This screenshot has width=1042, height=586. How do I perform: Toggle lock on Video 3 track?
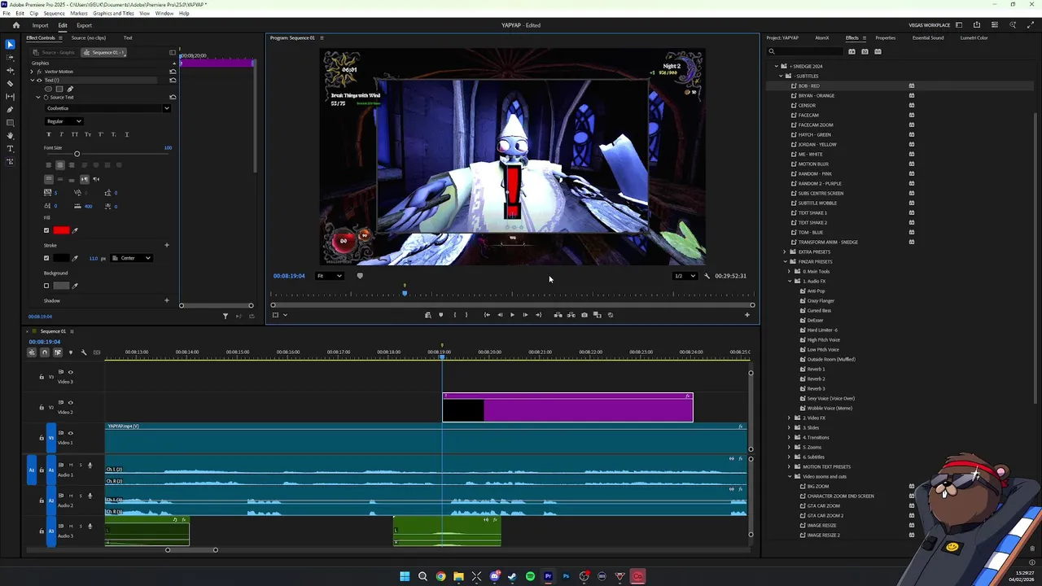[x=42, y=377]
